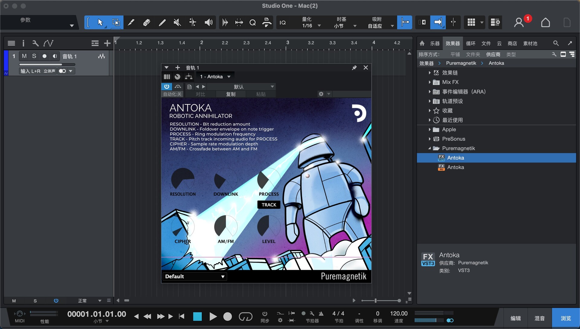The image size is (580, 329).
Task: Open the Default preset dropdown in Antoka
Action: (x=195, y=276)
